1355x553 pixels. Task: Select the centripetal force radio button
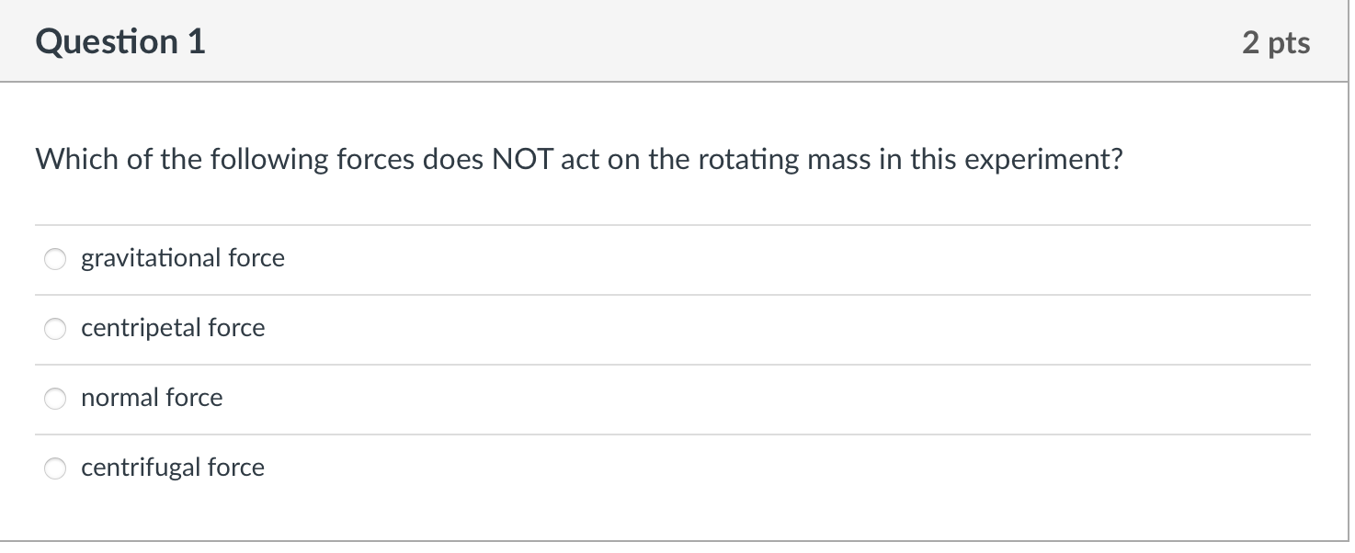pos(54,328)
